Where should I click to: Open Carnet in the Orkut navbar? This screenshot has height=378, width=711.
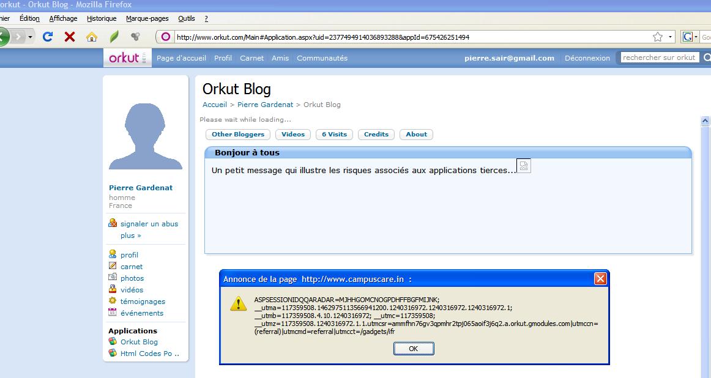pos(251,58)
